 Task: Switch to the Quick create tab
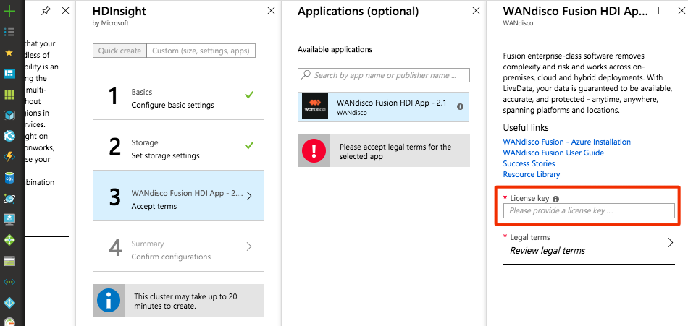point(119,51)
